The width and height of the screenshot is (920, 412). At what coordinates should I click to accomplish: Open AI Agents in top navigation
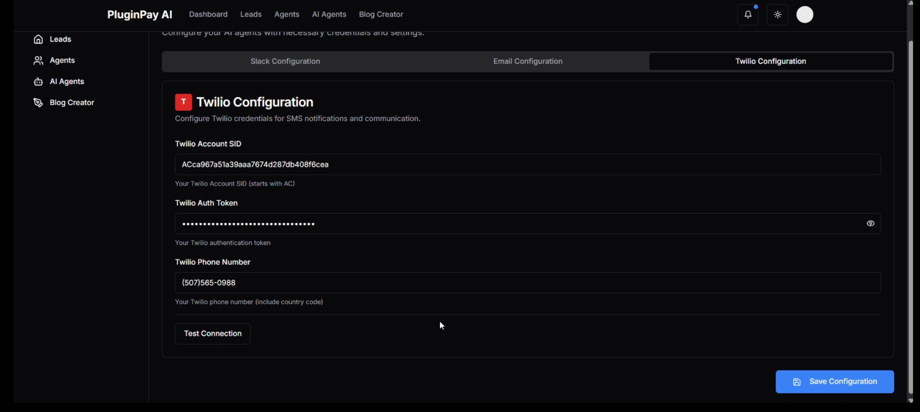coord(329,14)
